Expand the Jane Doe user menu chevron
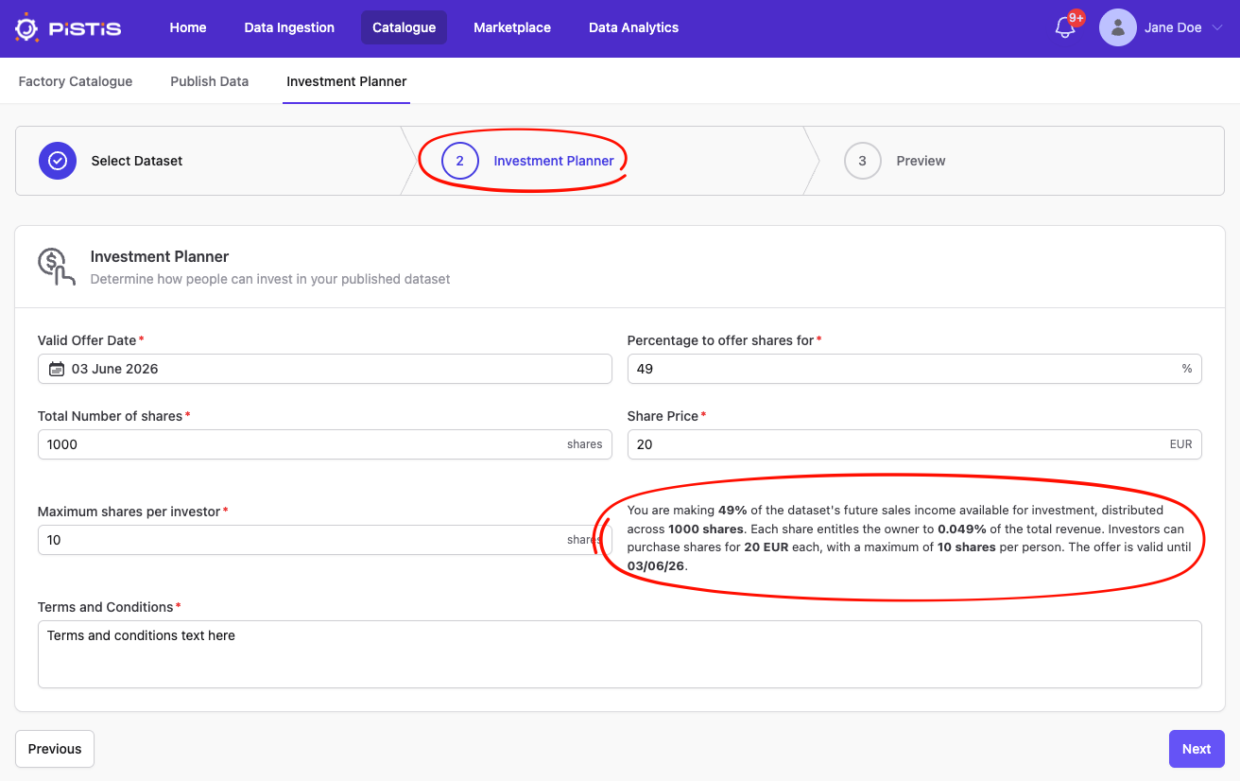The image size is (1240, 781). pyautogui.click(x=1216, y=28)
